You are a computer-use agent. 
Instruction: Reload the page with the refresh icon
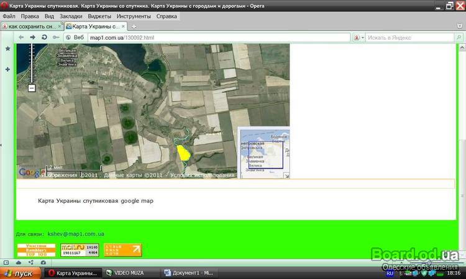pos(44,37)
